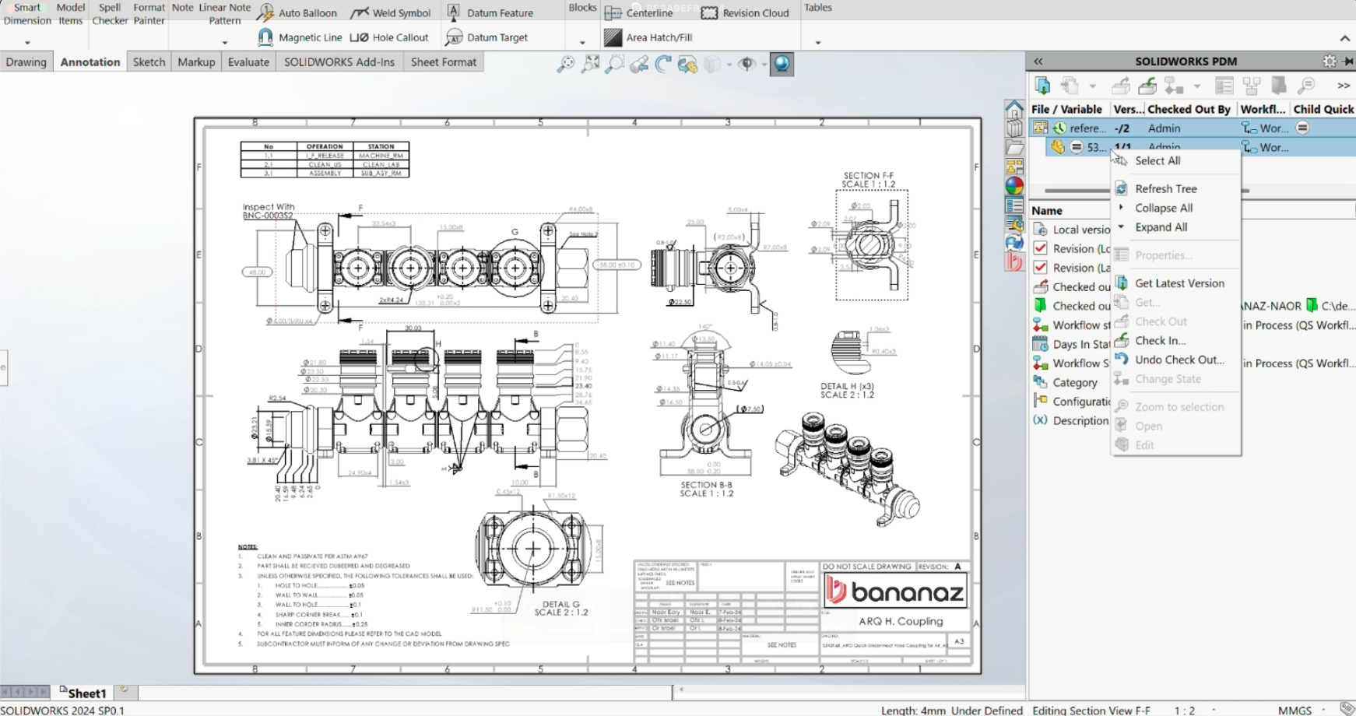Choose Collapse All in context menu
1356x716 pixels.
[1176, 208]
